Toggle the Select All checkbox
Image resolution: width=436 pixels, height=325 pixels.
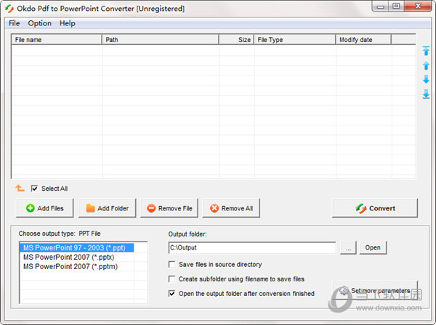pyautogui.click(x=34, y=189)
